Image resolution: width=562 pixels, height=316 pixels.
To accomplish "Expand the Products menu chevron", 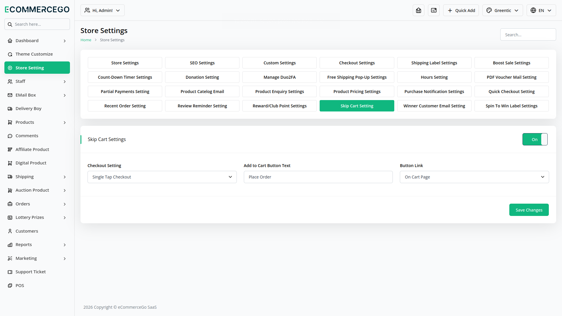I will point(65,123).
